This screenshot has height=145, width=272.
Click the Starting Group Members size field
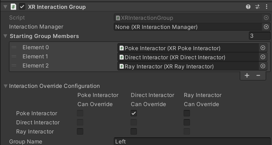[259, 36]
